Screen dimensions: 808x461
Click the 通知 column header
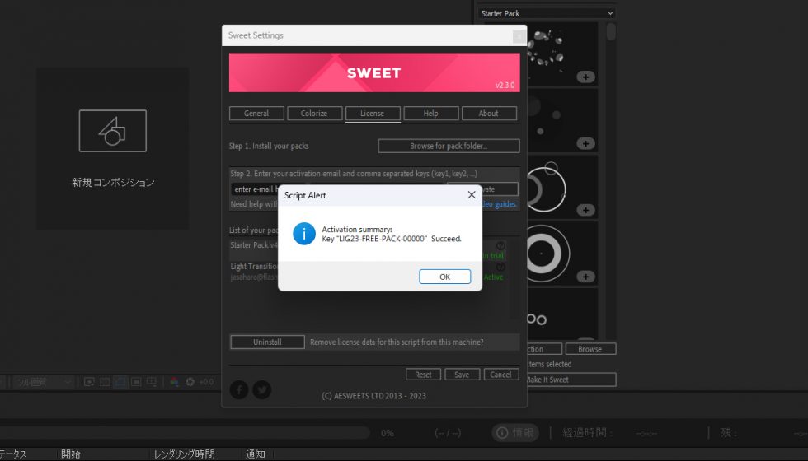pos(255,454)
